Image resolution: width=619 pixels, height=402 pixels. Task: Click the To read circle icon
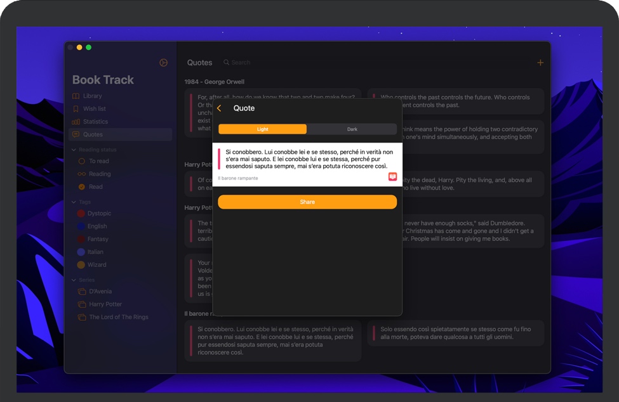click(x=82, y=161)
